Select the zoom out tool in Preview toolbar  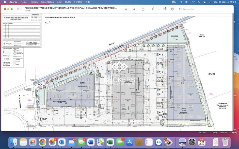click(126, 9)
